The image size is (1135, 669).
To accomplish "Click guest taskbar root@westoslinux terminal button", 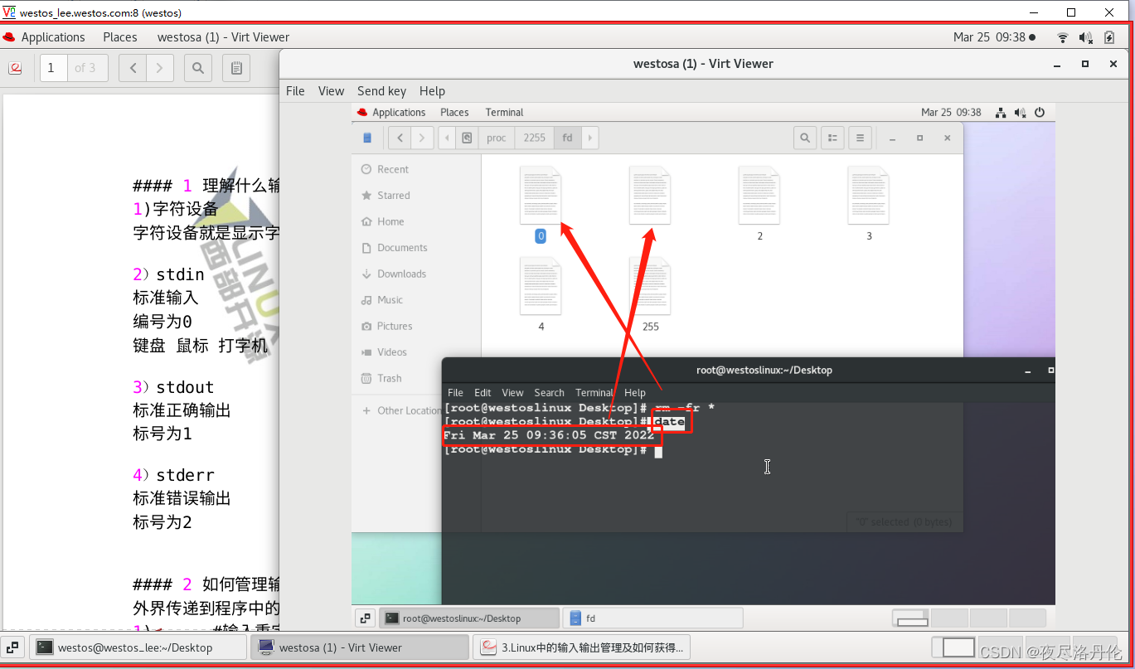I will point(469,618).
